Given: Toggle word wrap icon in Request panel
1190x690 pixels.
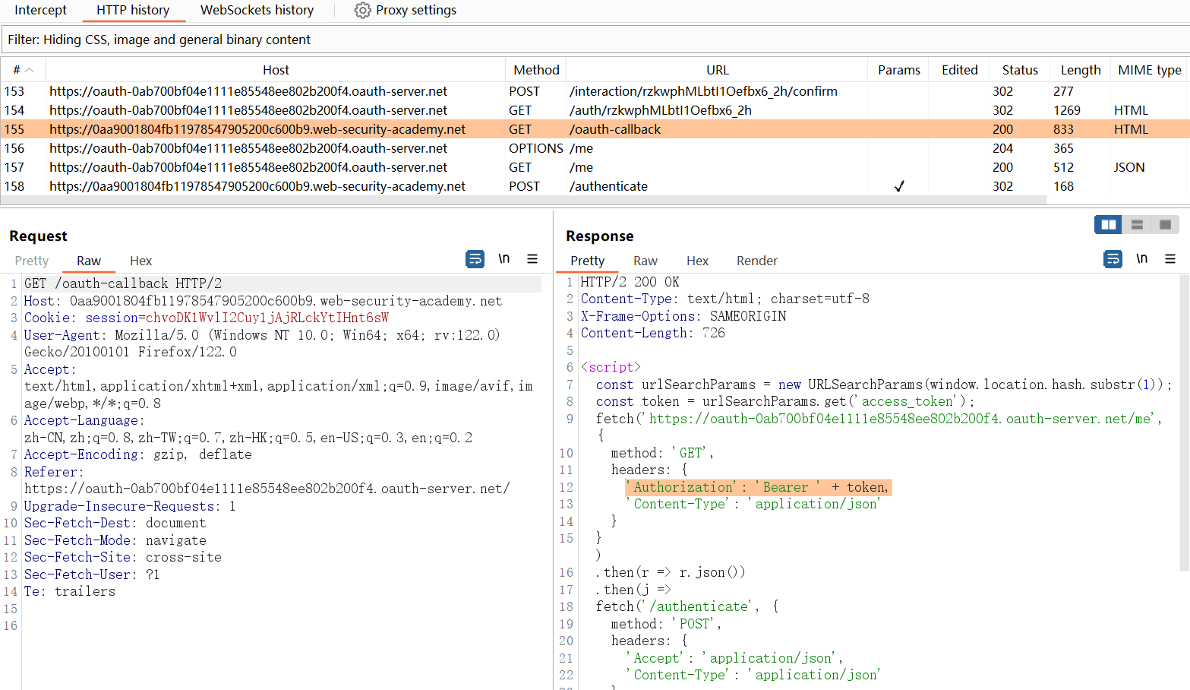Looking at the screenshot, I should click(475, 259).
